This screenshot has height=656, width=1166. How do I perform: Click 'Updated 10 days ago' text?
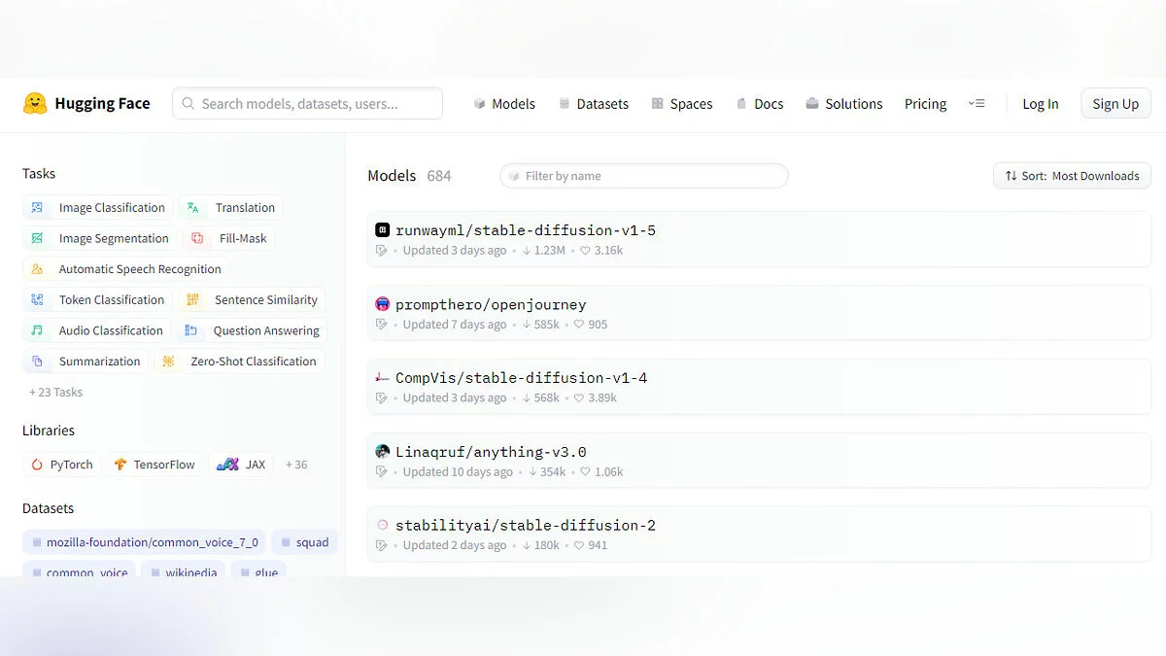(x=458, y=472)
